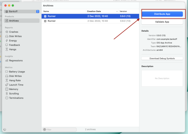Open the Disk Writes report under Reports

point(15,36)
